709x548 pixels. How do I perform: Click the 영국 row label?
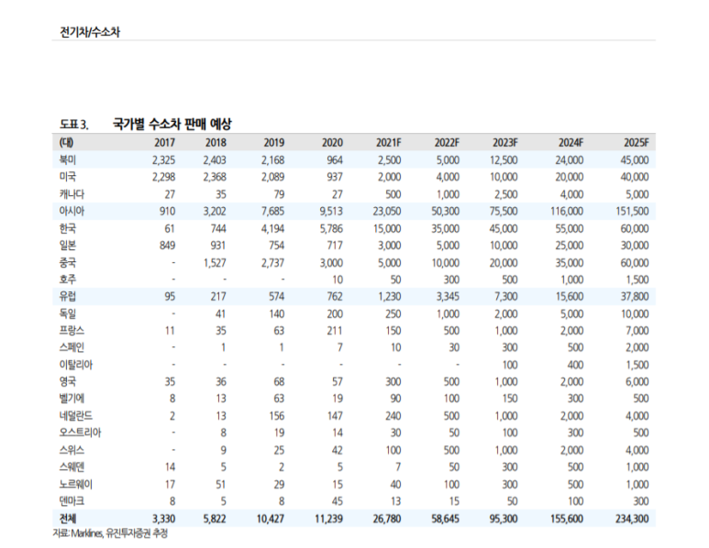tap(68, 382)
